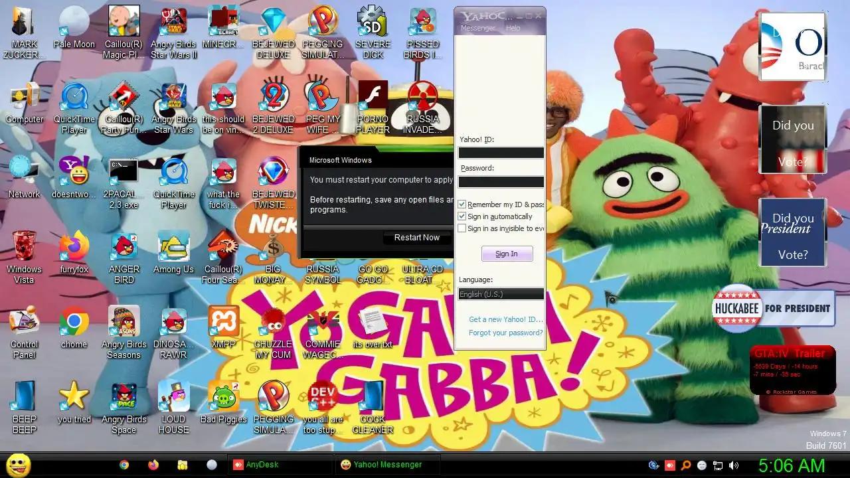Open the doesntwo... Yahoo smiley desktop shortcut

pos(74,179)
